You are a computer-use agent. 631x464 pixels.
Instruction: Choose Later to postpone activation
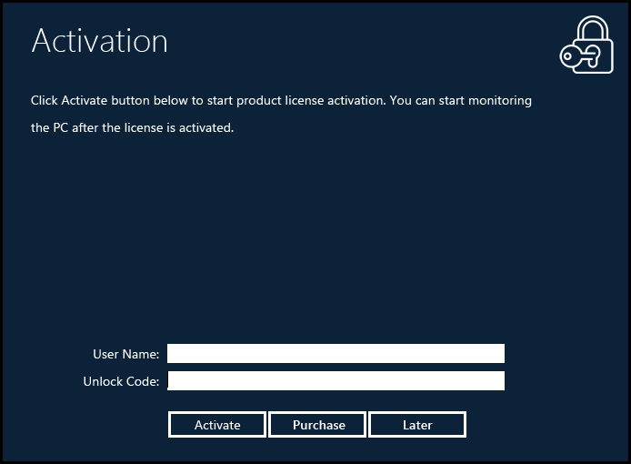tap(417, 425)
